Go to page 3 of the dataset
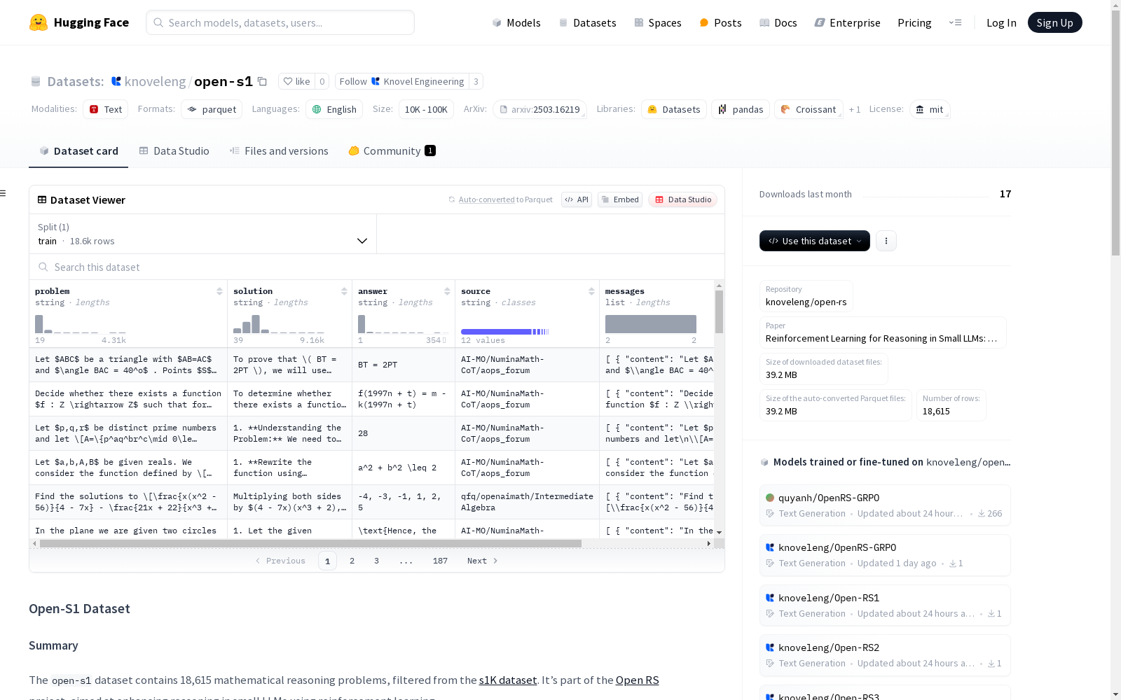Image resolution: width=1121 pixels, height=700 pixels. (376, 561)
